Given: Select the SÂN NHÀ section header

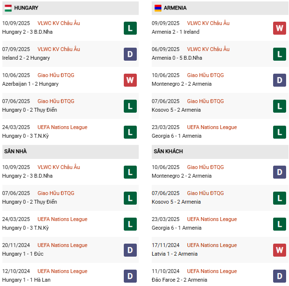Looking at the screenshot, I should [x=15, y=151].
